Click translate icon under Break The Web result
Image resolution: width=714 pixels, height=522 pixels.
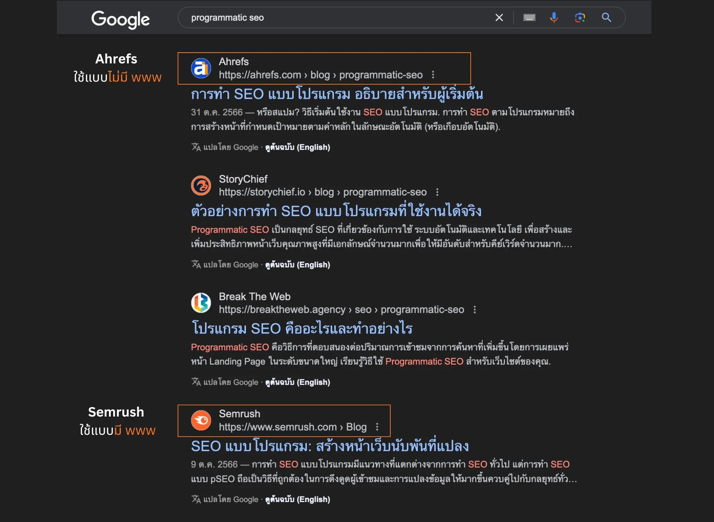point(196,382)
